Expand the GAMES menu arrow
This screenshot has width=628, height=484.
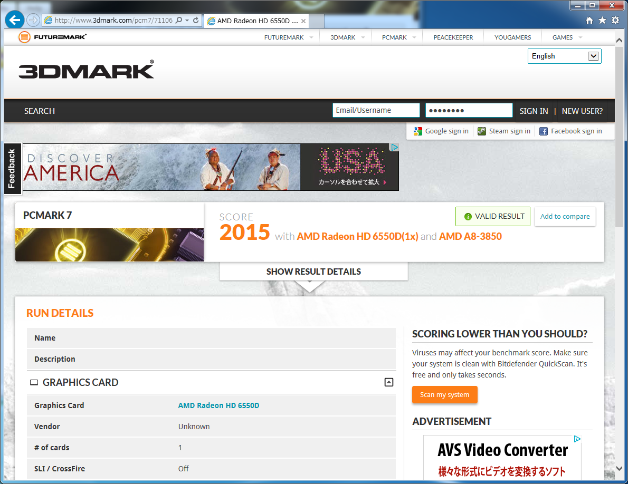click(x=581, y=37)
